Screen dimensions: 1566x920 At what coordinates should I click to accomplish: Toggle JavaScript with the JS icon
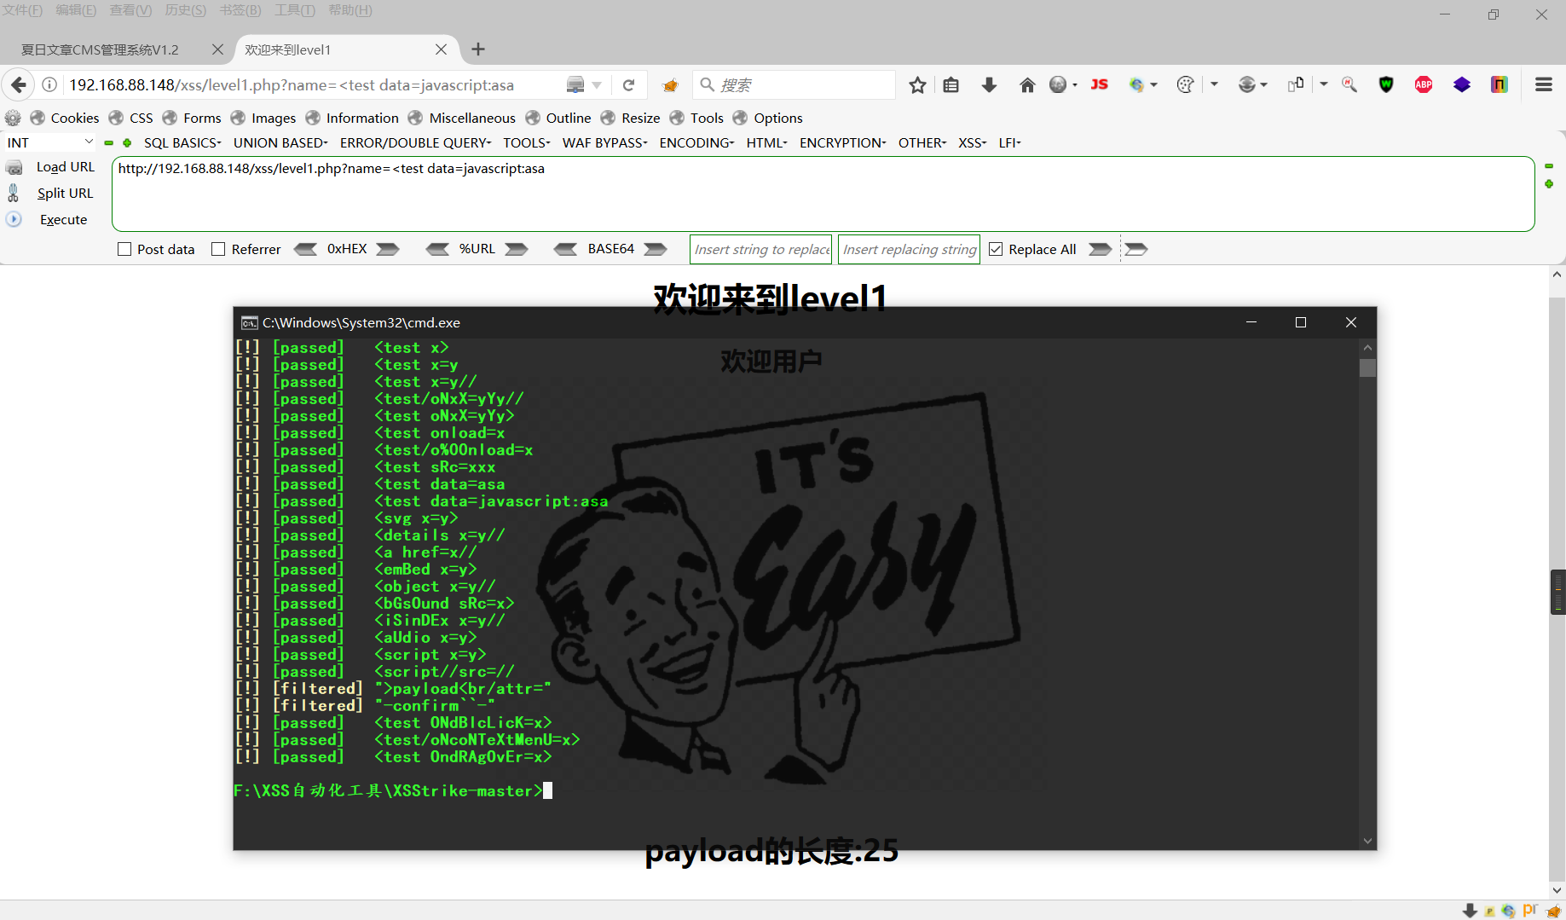click(x=1099, y=84)
